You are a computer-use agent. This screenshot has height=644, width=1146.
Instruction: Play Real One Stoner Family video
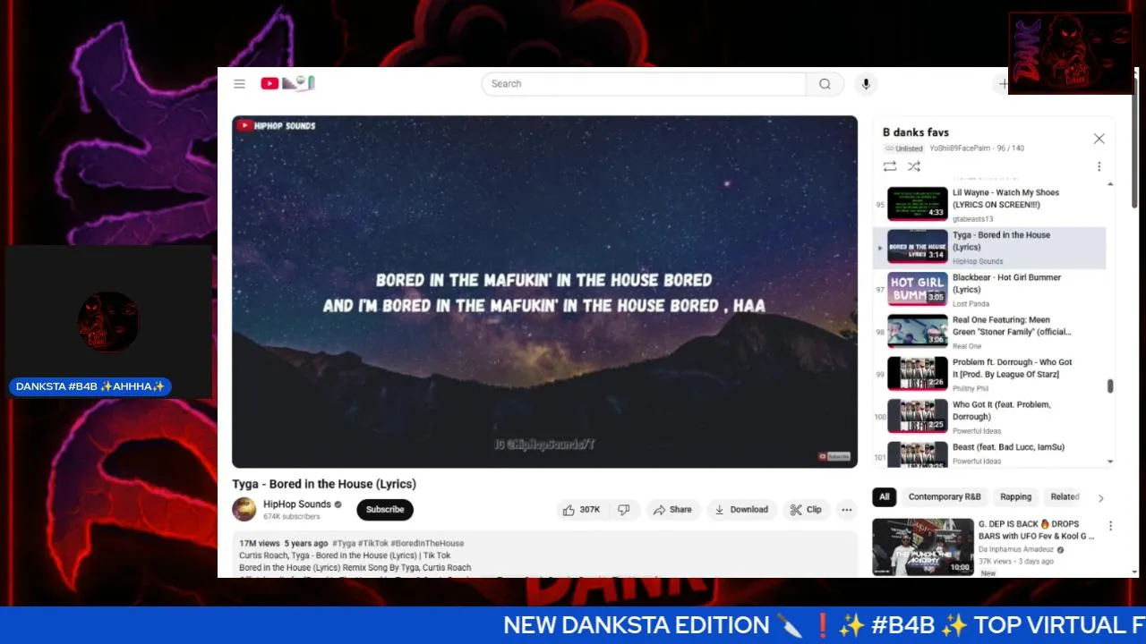click(989, 332)
